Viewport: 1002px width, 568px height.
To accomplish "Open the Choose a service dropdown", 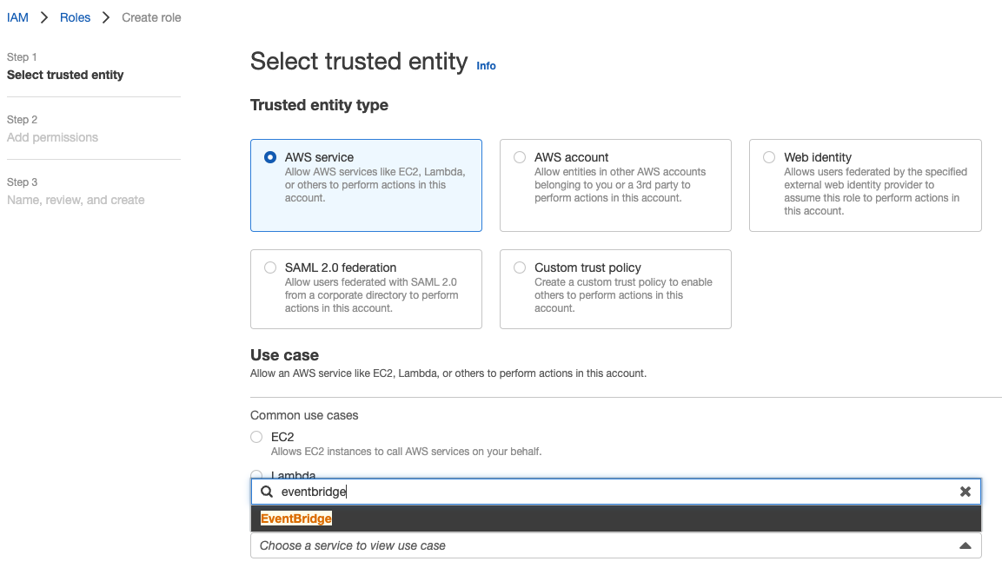I will pyautogui.click(x=615, y=545).
